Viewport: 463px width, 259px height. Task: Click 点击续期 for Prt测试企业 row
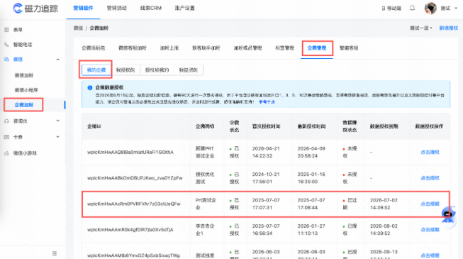[x=430, y=204]
